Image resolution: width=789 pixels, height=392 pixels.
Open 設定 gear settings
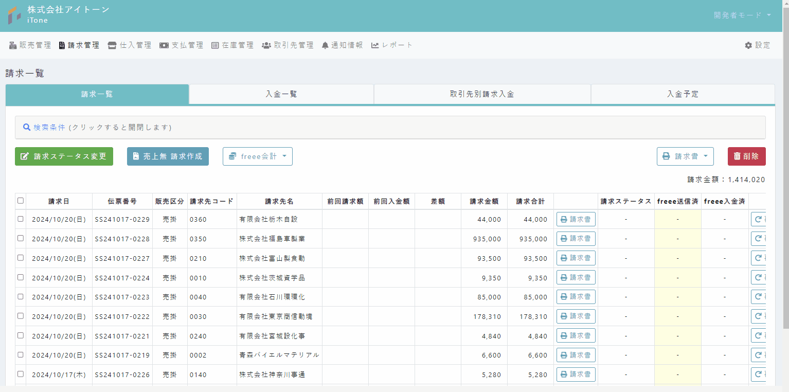[758, 45]
